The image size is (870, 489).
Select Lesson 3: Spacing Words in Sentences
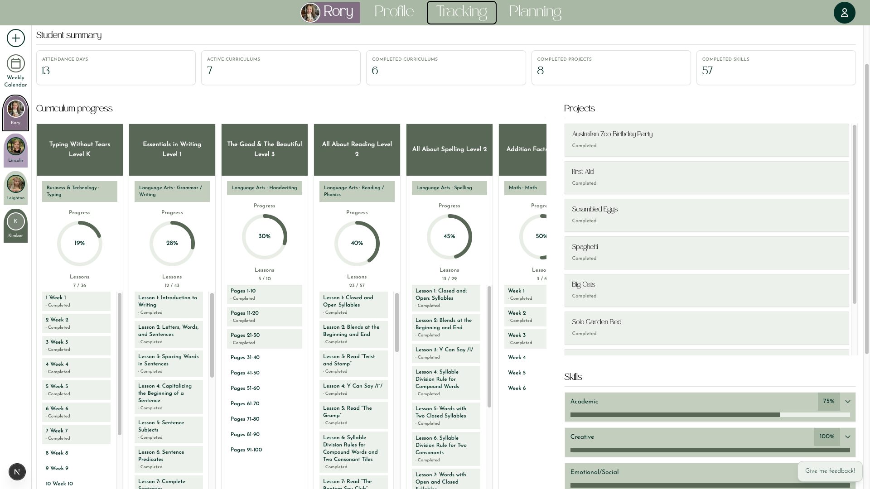tap(169, 364)
